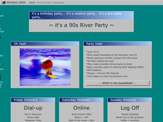Select 'River around 10ish' under Saturday
This screenshot has width=163, height=122.
pos(81,114)
